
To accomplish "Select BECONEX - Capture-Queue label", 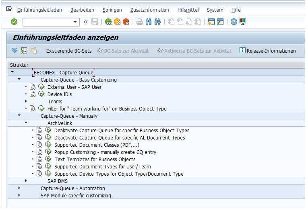I will 64,72.
